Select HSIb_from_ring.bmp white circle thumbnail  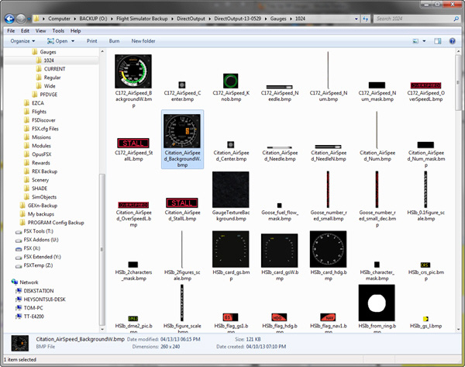click(377, 303)
